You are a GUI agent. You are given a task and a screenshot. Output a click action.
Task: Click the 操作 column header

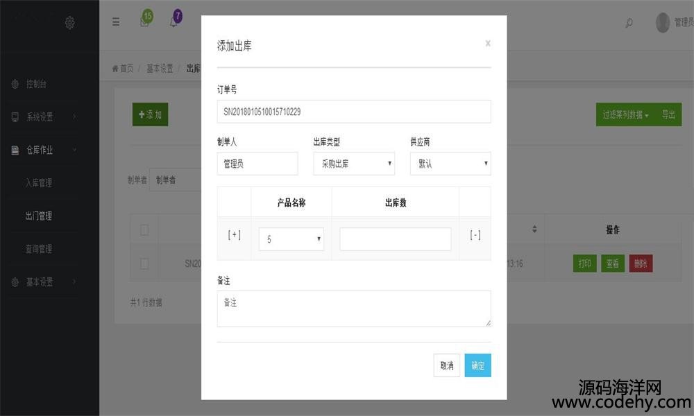click(613, 229)
